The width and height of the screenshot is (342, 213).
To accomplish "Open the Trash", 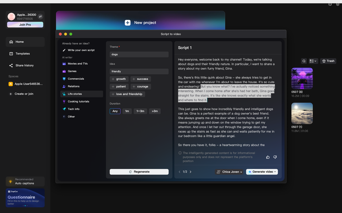I will tap(328, 61).
